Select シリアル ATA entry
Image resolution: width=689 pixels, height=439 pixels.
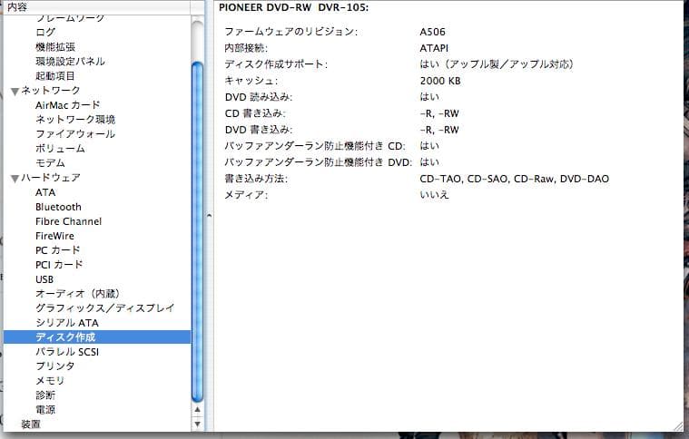point(67,323)
